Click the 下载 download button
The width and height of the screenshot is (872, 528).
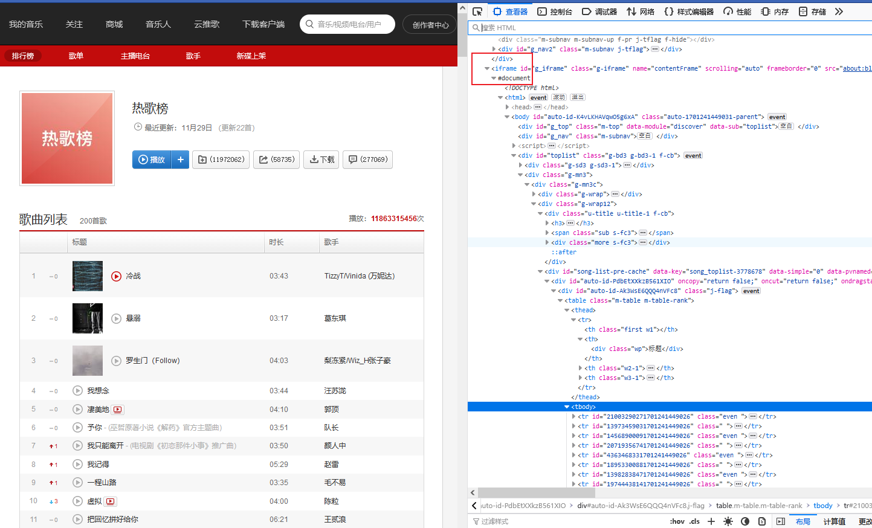(x=321, y=159)
